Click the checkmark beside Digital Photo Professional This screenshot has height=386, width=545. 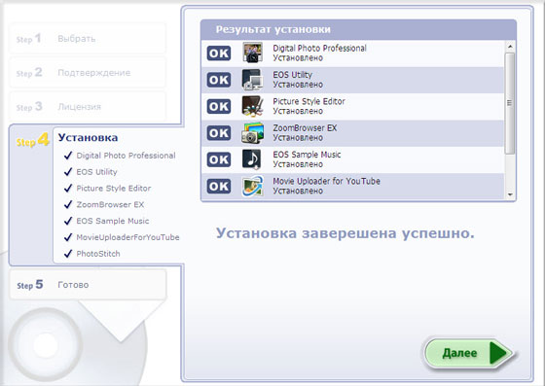(x=68, y=156)
